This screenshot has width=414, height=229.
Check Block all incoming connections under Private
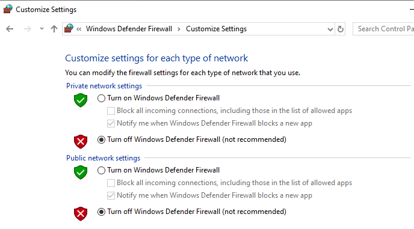click(111, 111)
